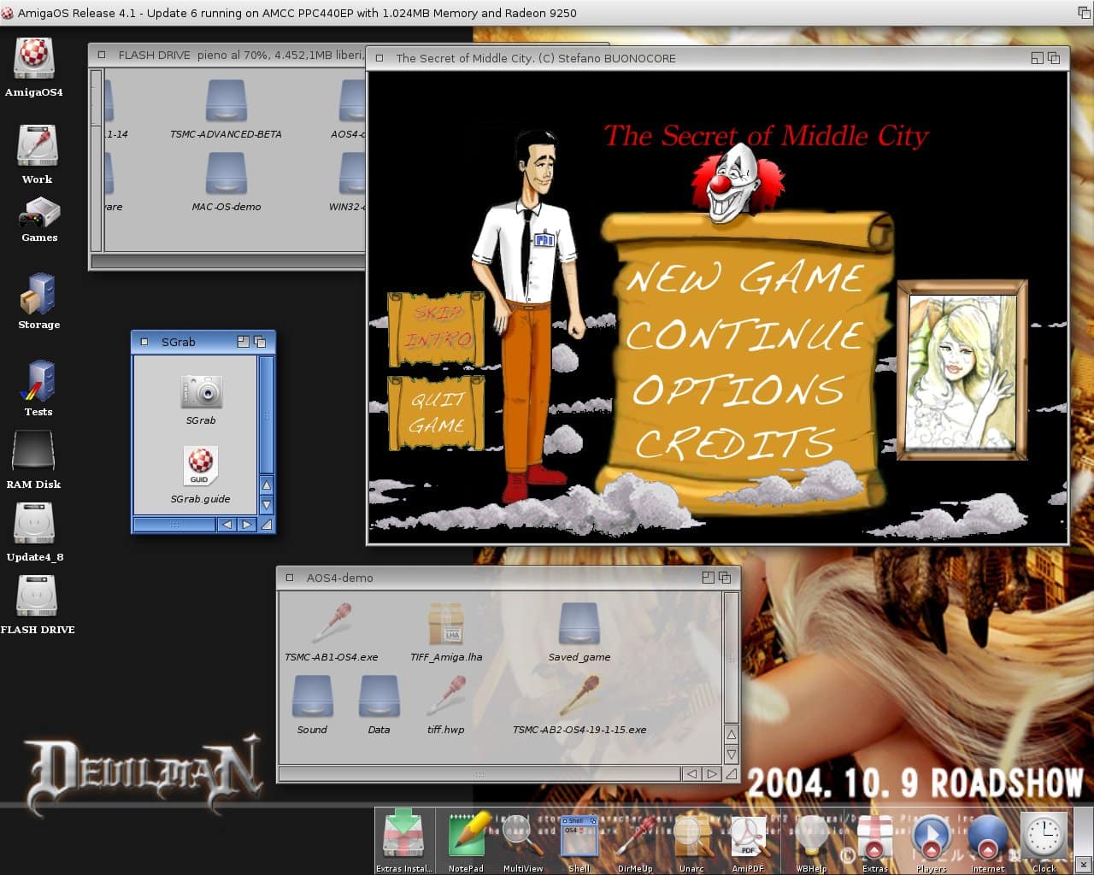
Task: Click the SGrab vertical scrollbar thumb
Action: (x=267, y=415)
